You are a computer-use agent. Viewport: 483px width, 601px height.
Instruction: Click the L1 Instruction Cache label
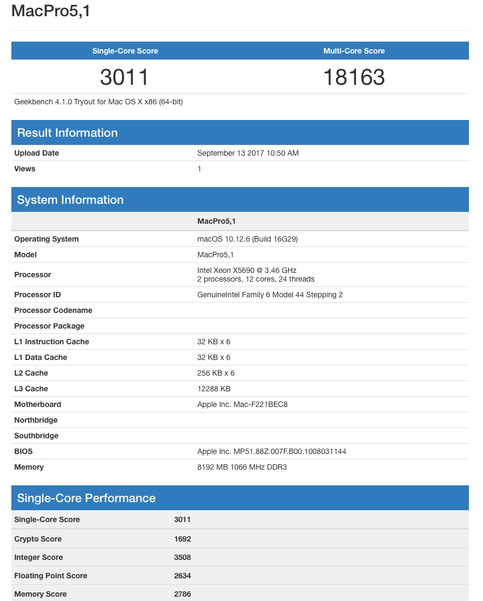(x=52, y=342)
